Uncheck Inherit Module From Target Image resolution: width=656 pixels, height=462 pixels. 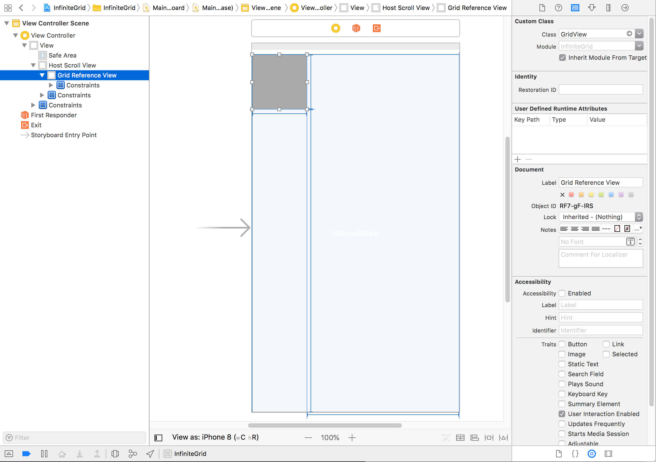coord(562,57)
